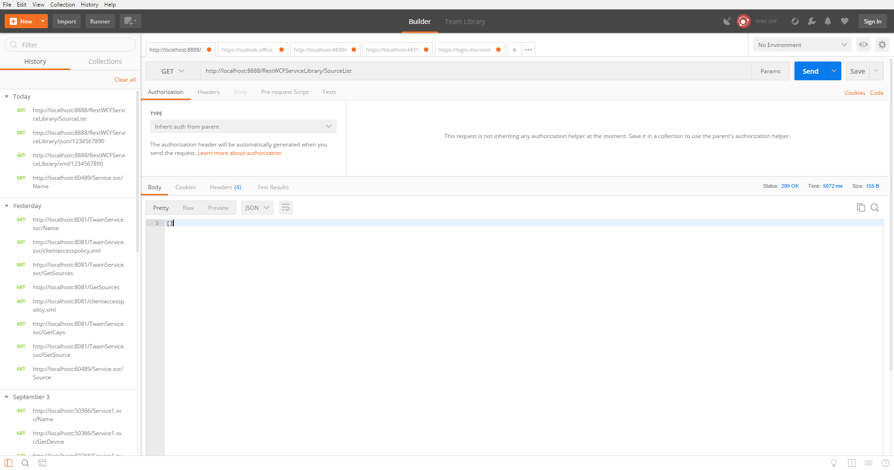Screen dimensions: 894x470
Task: Search within the response body
Action: [x=875, y=207]
